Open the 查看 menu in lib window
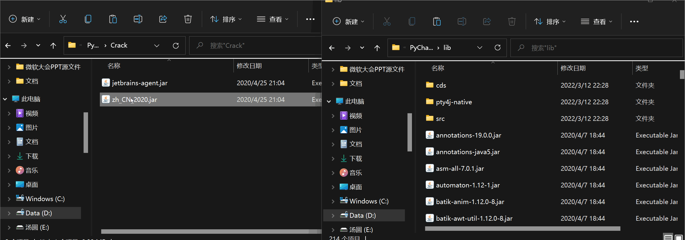Screen dimensions: 685x240 tap(597, 22)
